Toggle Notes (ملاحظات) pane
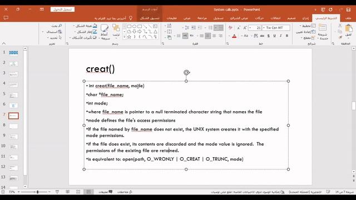The width and height of the screenshot is (356, 200). (125, 192)
